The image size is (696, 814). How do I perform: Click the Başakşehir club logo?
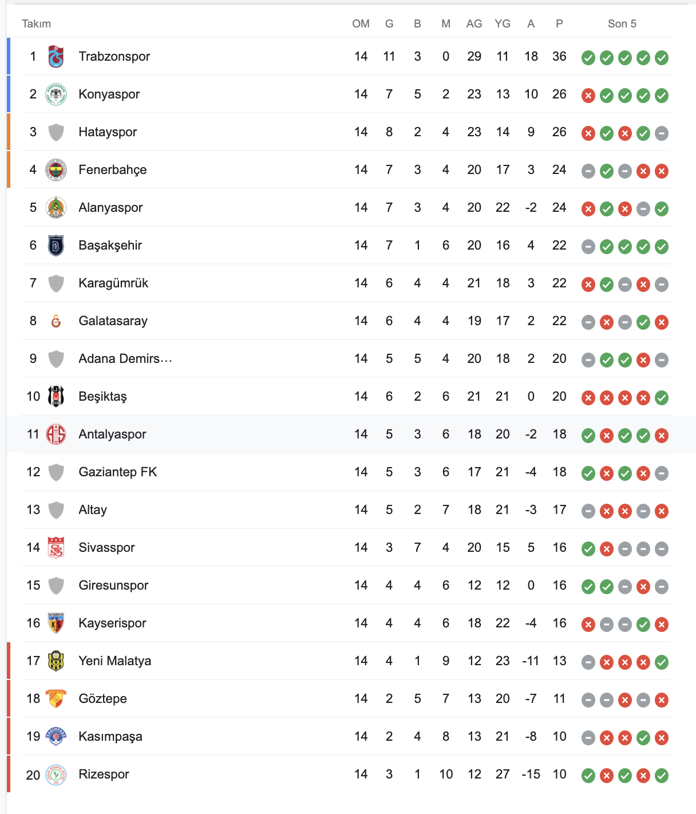click(x=56, y=246)
